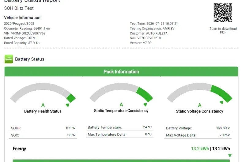The width and height of the screenshot is (242, 162).
Task: Click the 13.2 kWh green energy value
Action: [200, 149]
